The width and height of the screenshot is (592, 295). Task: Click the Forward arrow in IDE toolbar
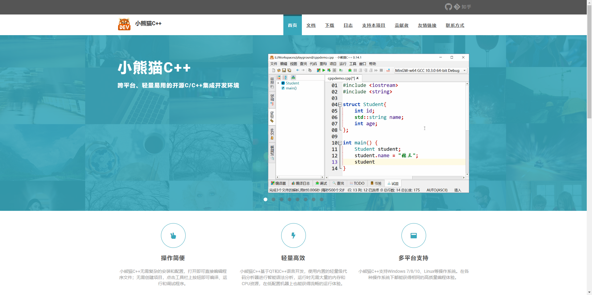(x=303, y=70)
